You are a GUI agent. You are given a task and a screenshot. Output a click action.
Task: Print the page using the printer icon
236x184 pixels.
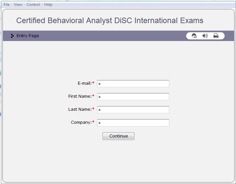click(216, 36)
